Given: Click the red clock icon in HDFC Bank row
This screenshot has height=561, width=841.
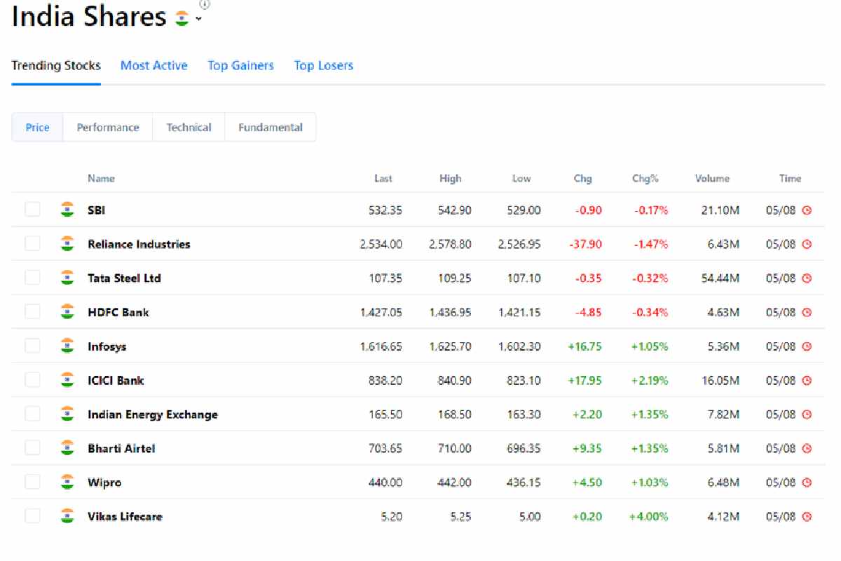Looking at the screenshot, I should point(807,312).
